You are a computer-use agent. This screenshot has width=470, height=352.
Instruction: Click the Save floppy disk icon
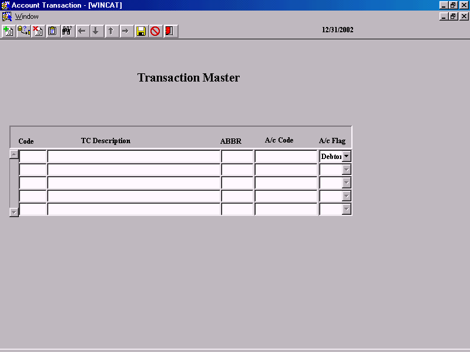(141, 31)
